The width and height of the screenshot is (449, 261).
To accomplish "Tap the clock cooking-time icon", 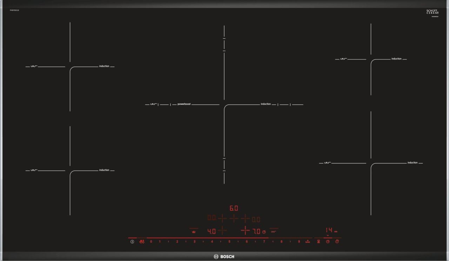I will [328, 242].
